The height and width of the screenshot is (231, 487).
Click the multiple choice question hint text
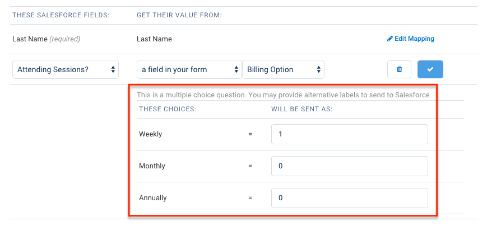pyautogui.click(x=284, y=95)
